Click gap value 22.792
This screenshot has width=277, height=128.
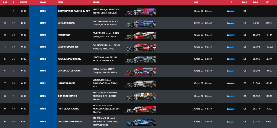256,47
